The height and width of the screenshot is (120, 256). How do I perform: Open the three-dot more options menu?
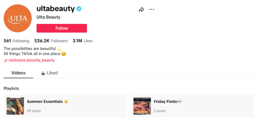coord(151,9)
